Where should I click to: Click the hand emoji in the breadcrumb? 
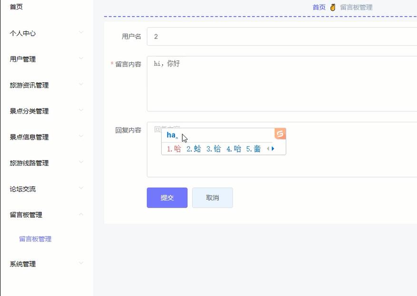(333, 7)
